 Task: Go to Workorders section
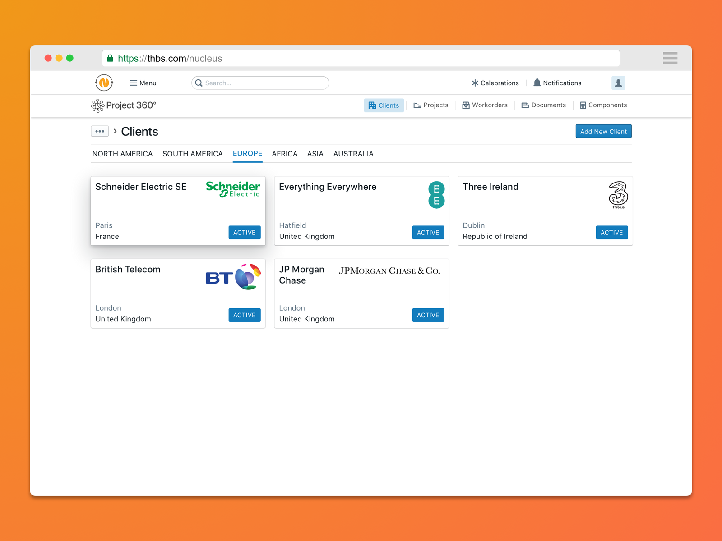[x=485, y=105]
